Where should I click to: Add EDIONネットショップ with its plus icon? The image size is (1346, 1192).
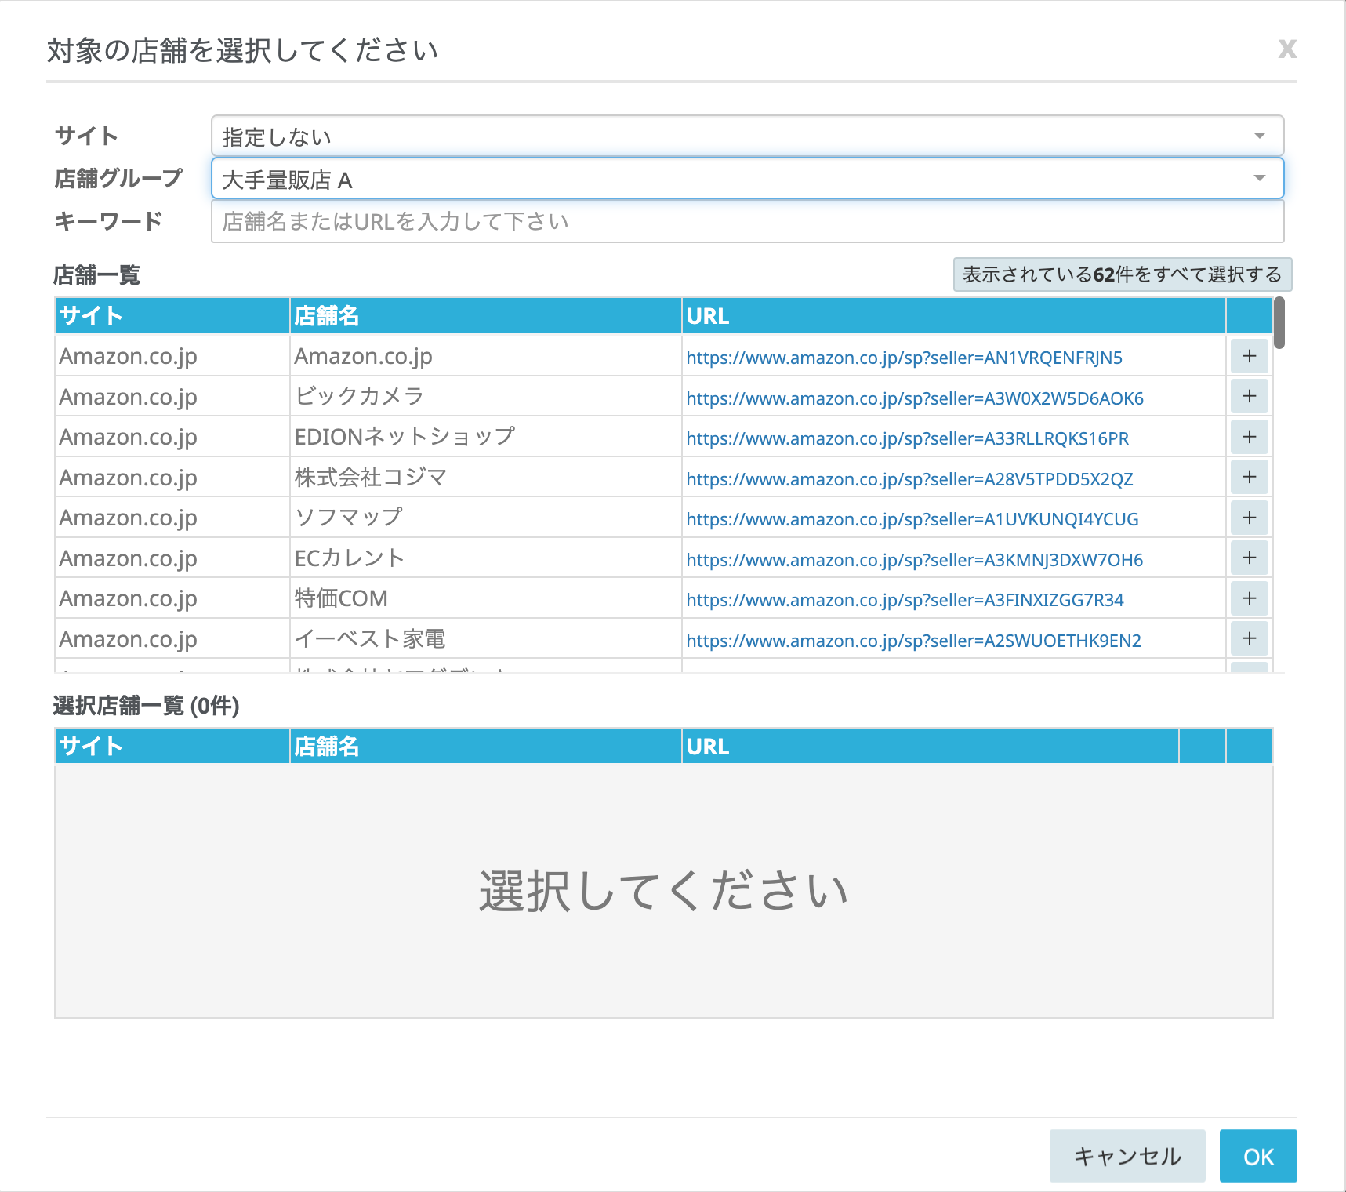[x=1249, y=437]
